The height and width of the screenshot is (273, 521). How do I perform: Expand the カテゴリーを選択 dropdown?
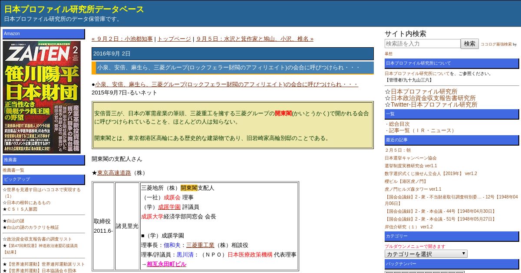coord(426,254)
